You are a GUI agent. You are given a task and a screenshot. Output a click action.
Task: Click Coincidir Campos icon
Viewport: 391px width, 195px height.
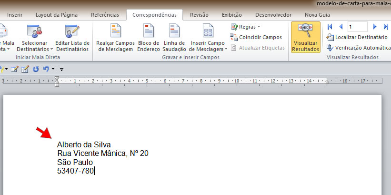click(234, 37)
